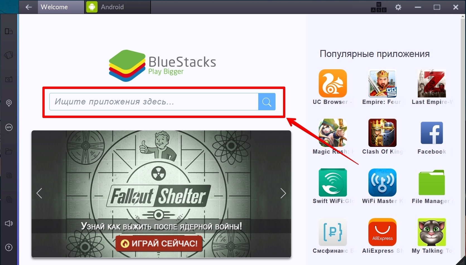Click the My Talking Tom text label
The width and height of the screenshot is (466, 265).
[432, 251]
